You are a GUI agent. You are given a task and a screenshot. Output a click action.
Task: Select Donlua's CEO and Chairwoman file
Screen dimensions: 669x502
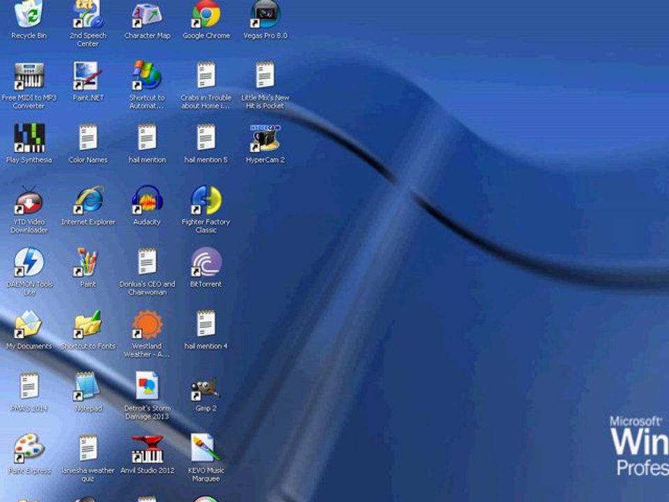[147, 262]
